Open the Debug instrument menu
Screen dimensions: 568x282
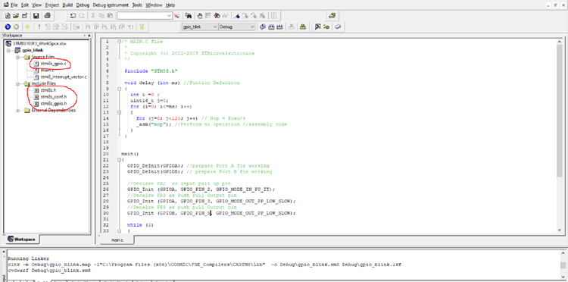[111, 5]
